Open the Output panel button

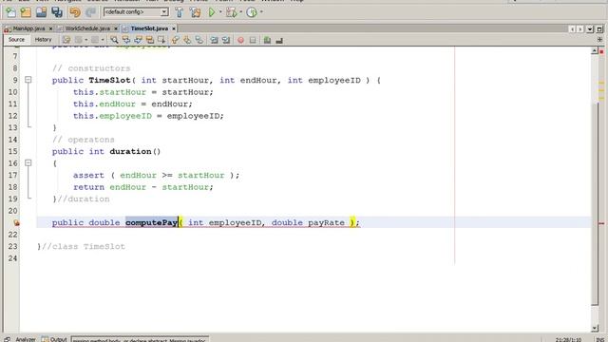[x=54, y=339]
